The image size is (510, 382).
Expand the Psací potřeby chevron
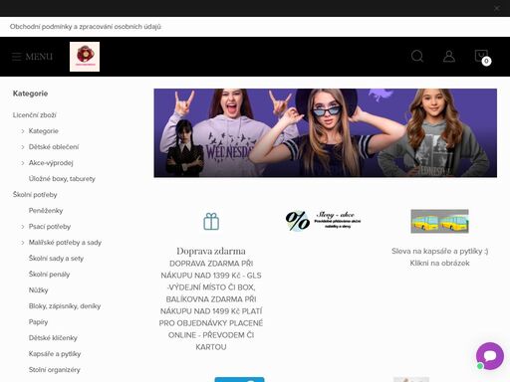coord(23,227)
